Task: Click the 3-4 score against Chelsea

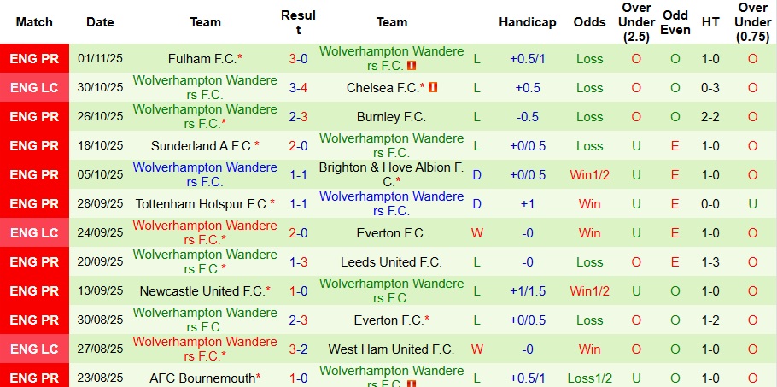Action: point(298,88)
